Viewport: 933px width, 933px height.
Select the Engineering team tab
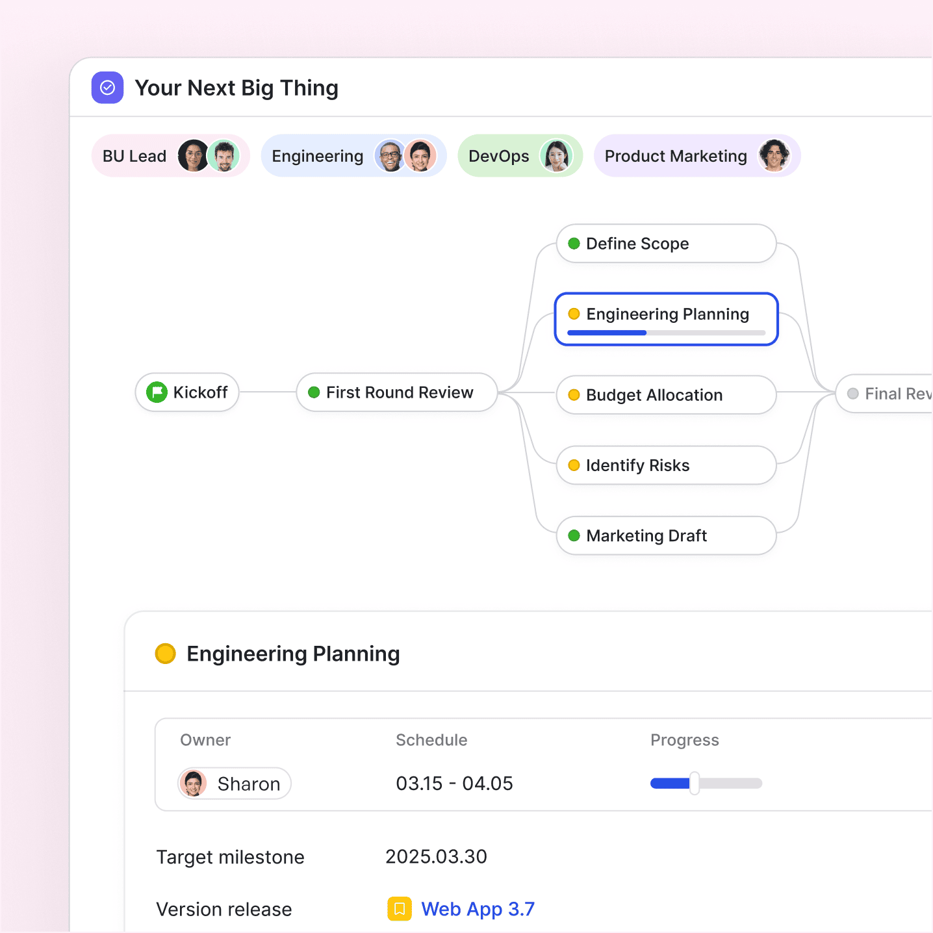pos(317,156)
